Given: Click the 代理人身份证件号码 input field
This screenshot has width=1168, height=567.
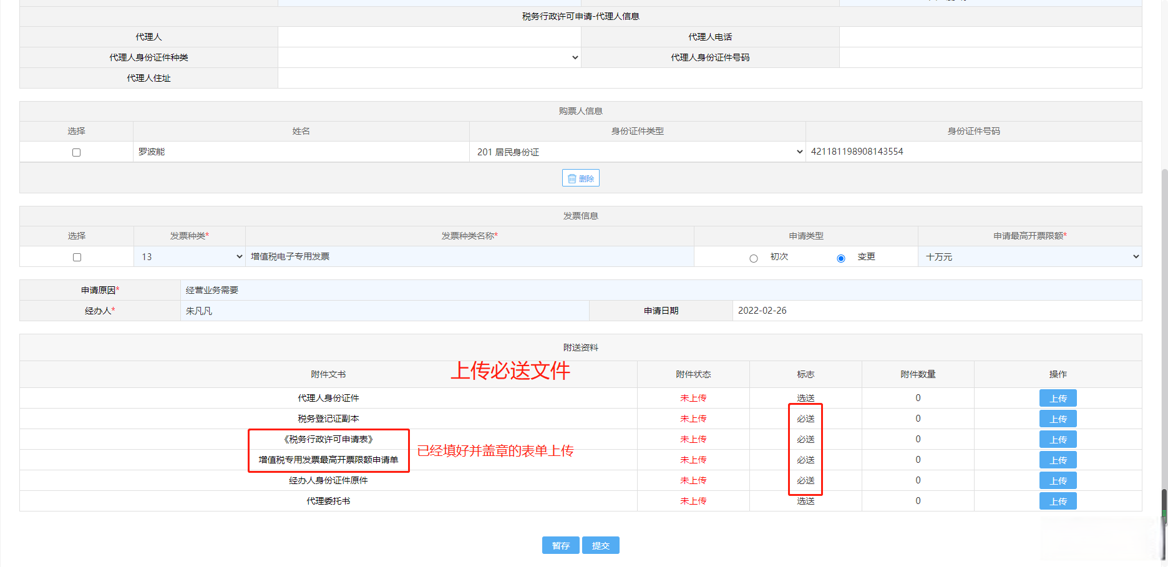Looking at the screenshot, I should coord(991,57).
